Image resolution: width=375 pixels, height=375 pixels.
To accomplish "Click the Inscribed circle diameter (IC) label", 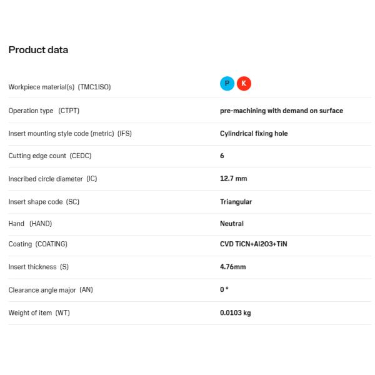I will 53,179.
